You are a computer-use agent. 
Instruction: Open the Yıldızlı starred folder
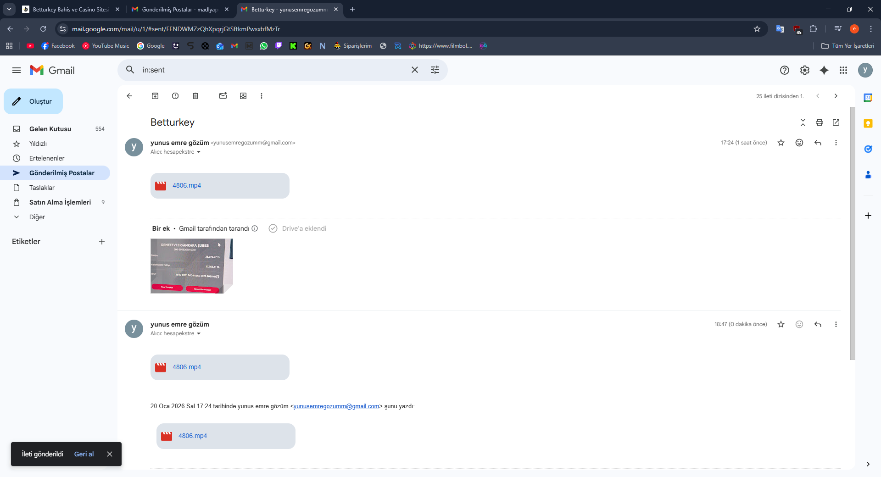[55, 144]
